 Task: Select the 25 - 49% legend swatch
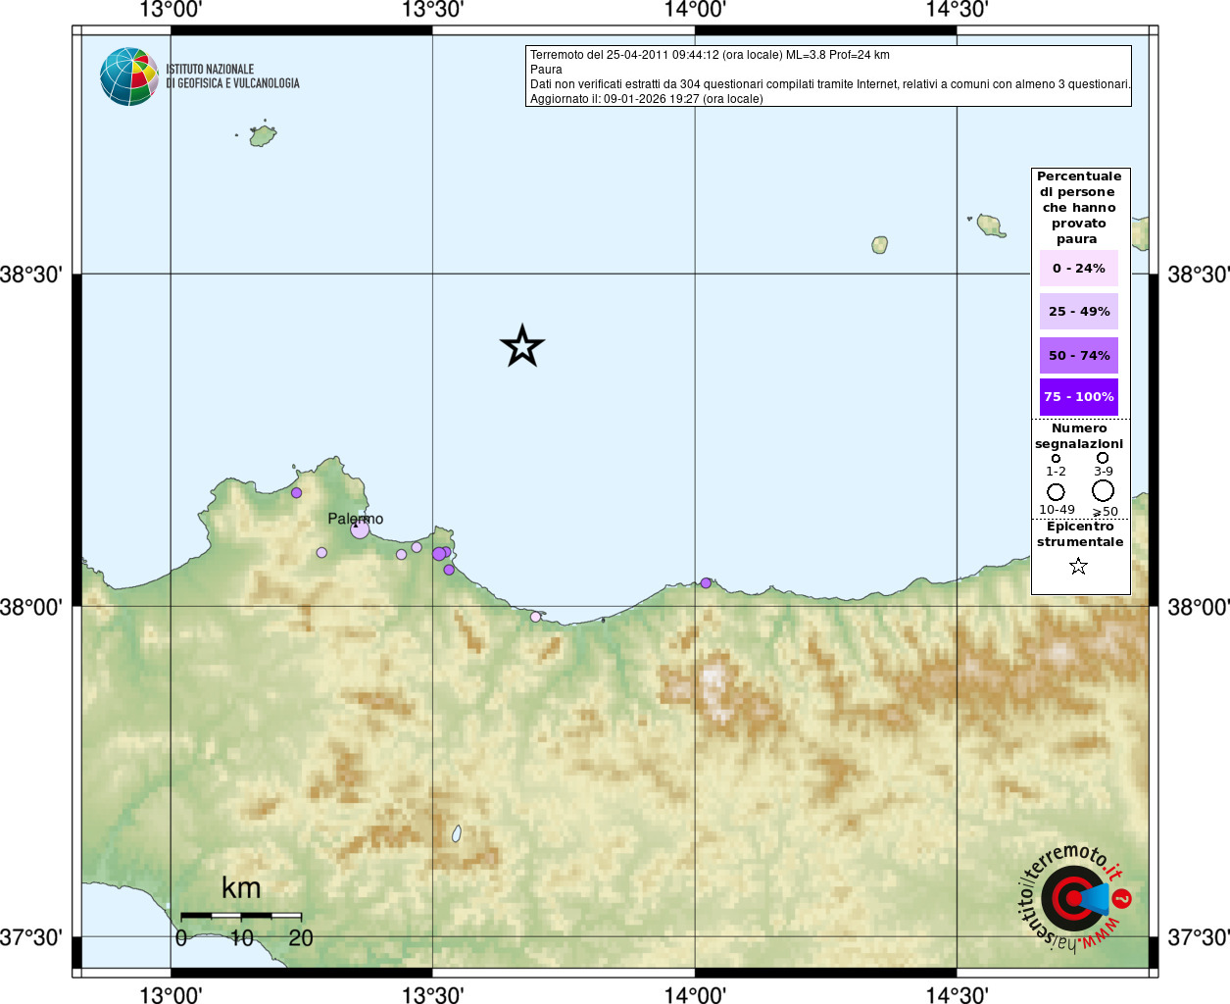[x=1079, y=311]
